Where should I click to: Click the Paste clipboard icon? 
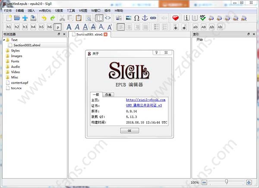(79, 18)
